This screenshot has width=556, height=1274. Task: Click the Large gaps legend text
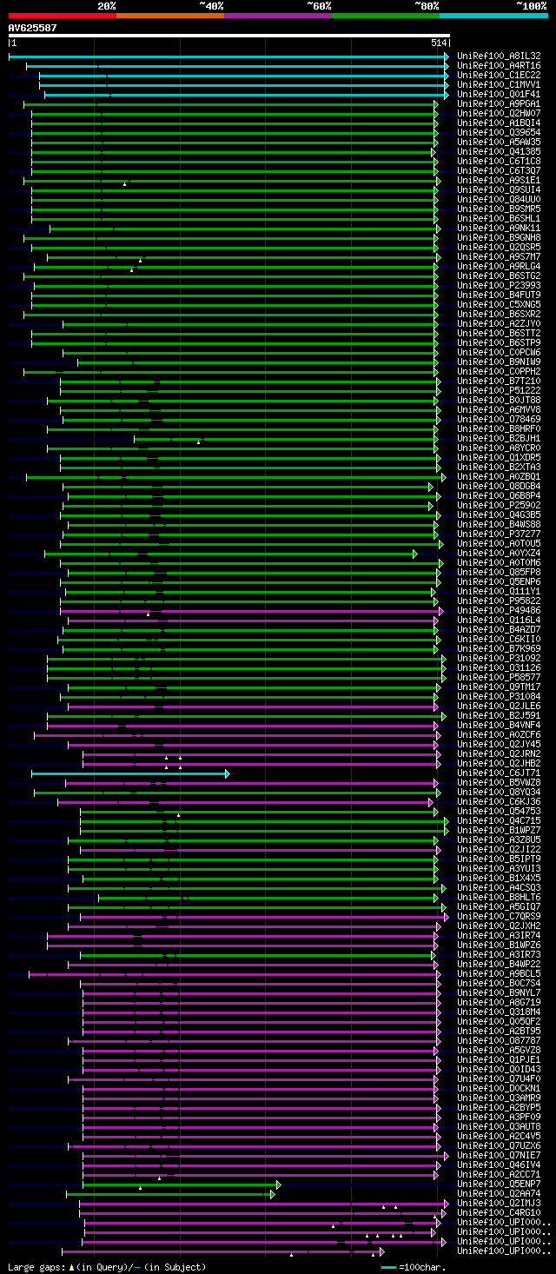[107, 1267]
